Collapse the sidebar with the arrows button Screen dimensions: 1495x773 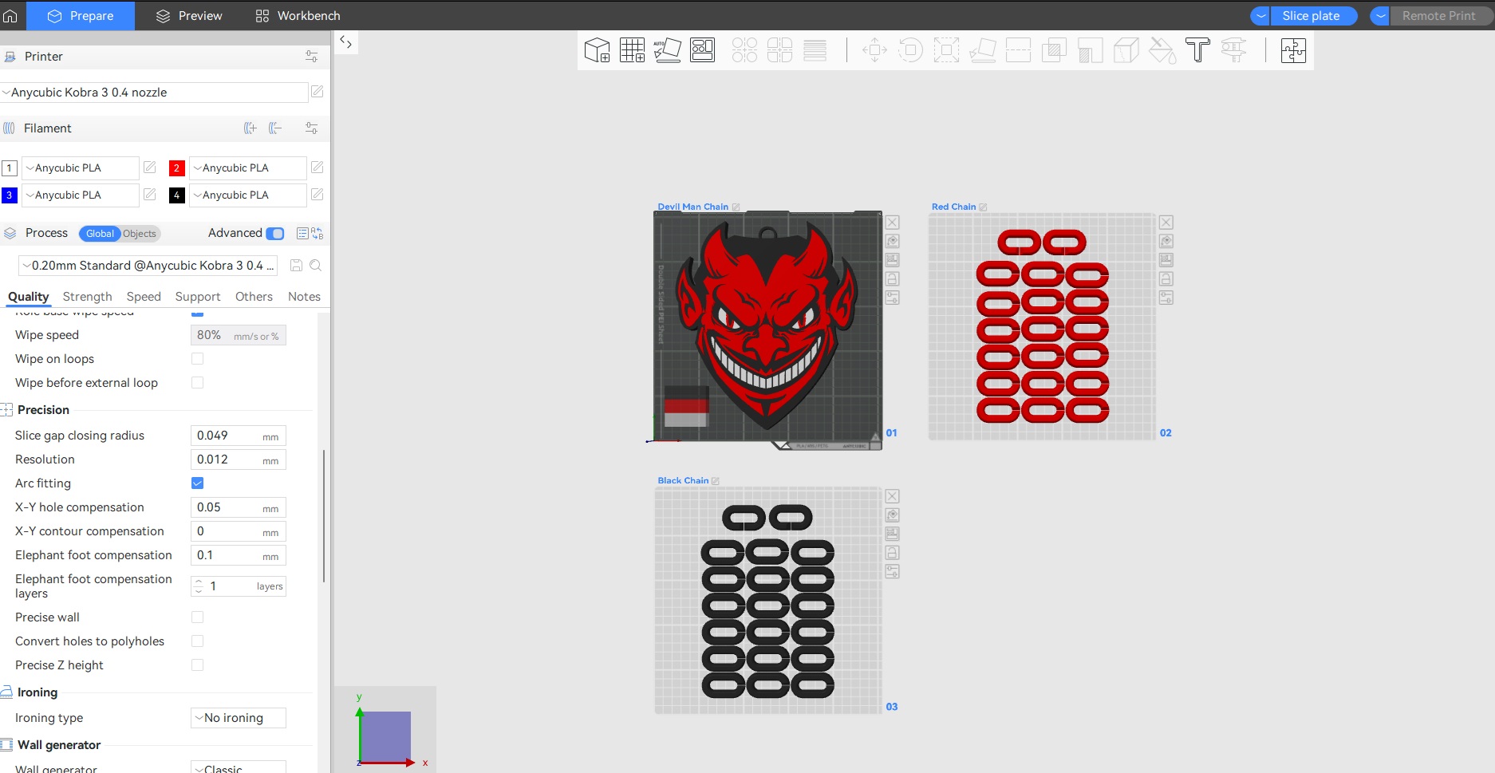346,42
